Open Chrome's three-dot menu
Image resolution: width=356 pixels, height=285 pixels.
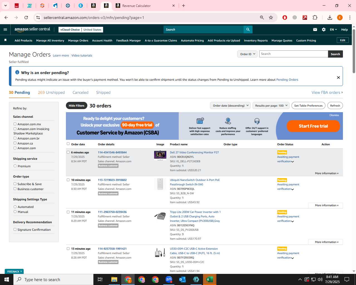pyautogui.click(x=350, y=18)
